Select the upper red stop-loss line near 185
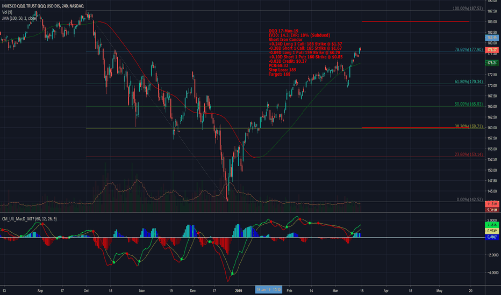Screen dimensions: 501x295 click(416, 21)
